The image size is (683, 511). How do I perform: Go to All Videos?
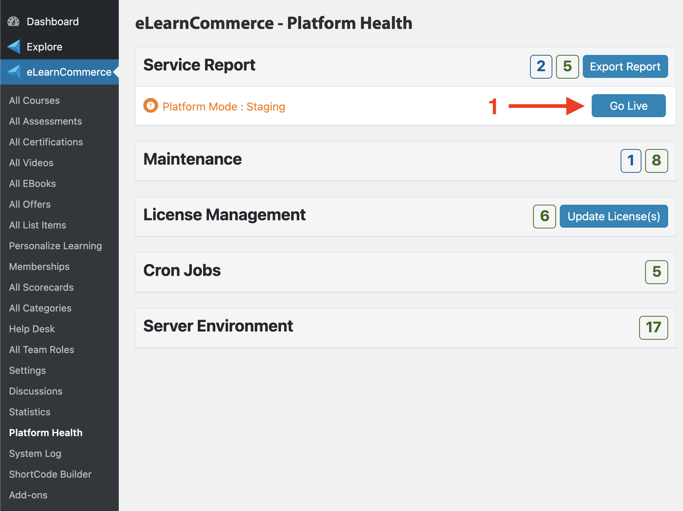coord(31,163)
